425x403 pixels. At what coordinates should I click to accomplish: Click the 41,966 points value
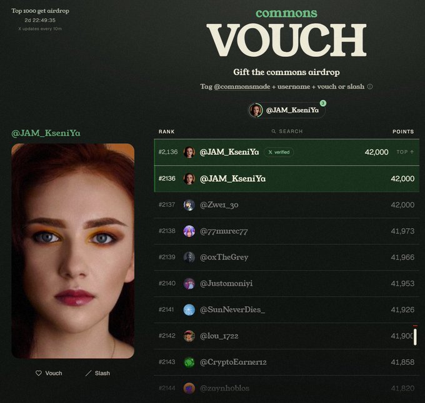coord(402,257)
